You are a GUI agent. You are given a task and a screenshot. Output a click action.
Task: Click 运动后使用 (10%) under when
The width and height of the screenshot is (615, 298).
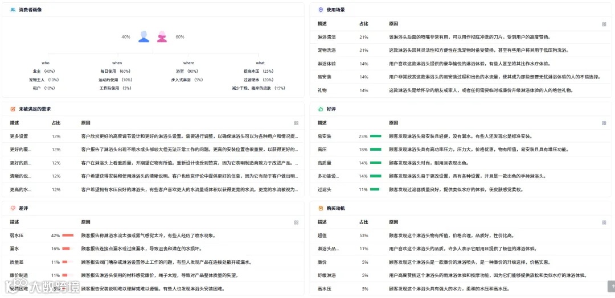(115, 80)
